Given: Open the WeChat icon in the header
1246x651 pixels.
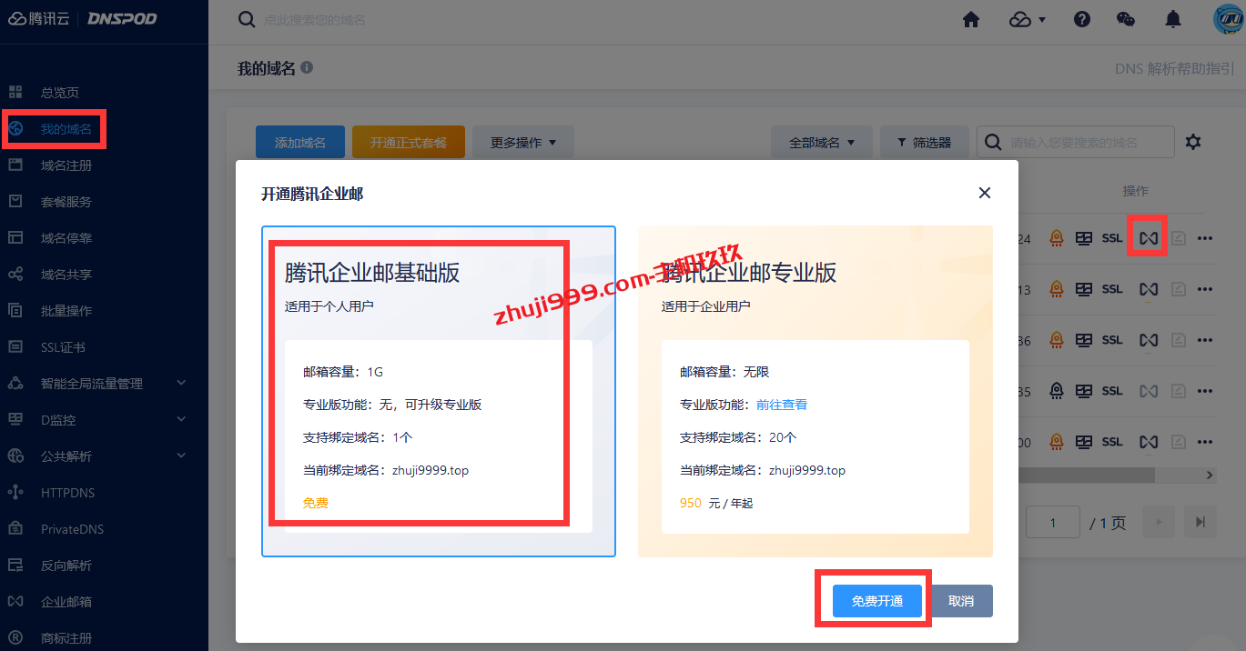Looking at the screenshot, I should pos(1126,19).
